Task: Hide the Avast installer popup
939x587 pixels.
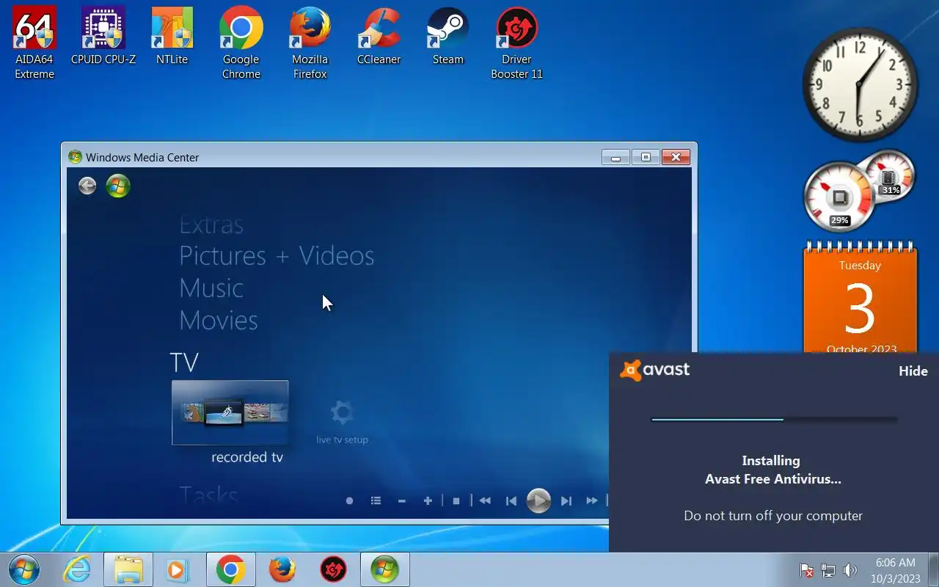Action: 913,371
